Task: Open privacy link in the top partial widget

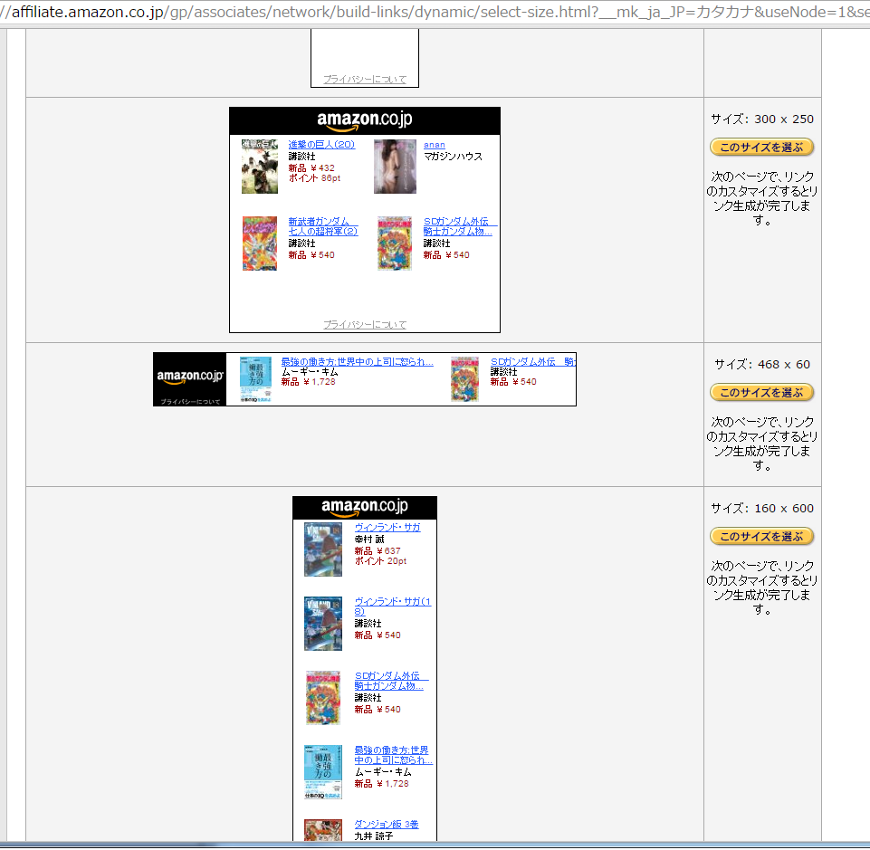Action: click(365, 80)
